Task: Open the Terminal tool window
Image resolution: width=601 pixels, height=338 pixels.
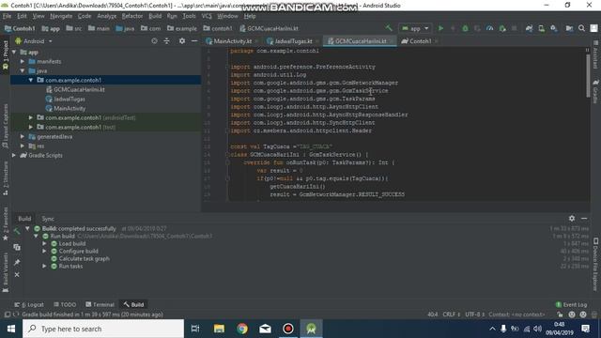Action: click(x=100, y=304)
